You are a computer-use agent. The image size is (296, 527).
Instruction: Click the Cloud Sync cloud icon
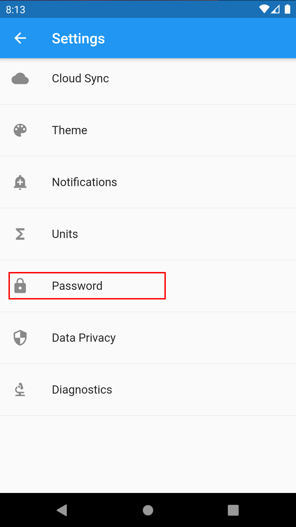point(20,79)
